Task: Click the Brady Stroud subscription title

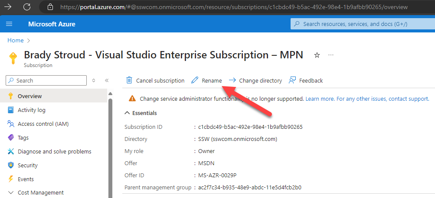Action: click(x=164, y=55)
